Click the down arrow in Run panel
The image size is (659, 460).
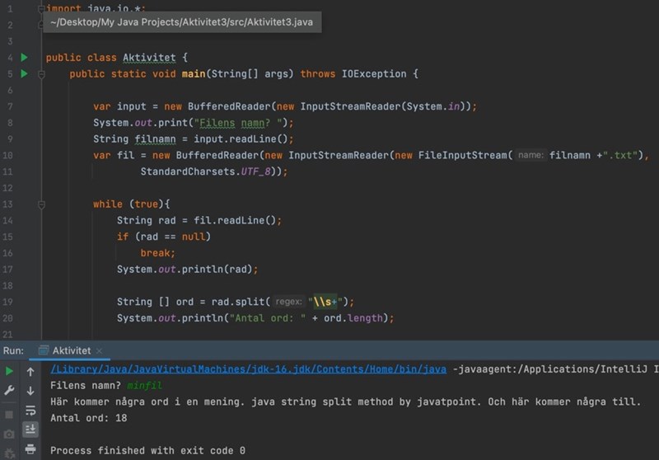[x=30, y=391]
